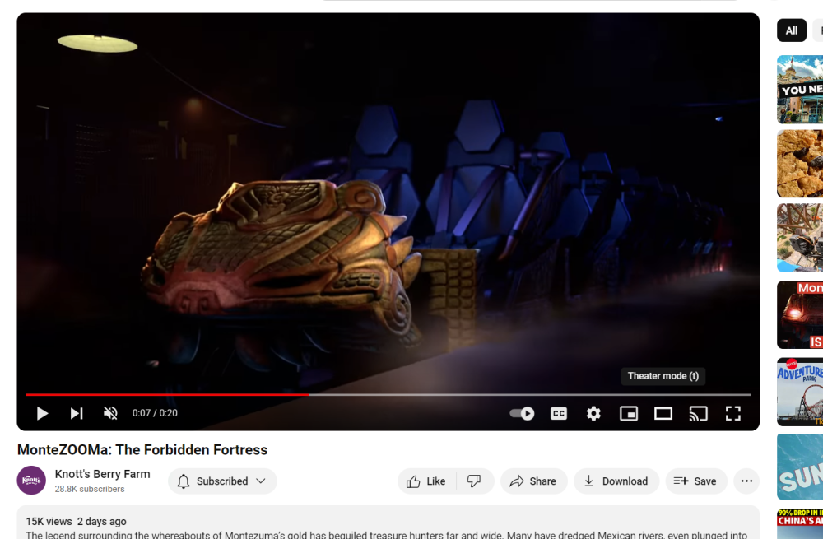Image resolution: width=823 pixels, height=539 pixels.
Task: Enable closed captions
Action: pyautogui.click(x=558, y=413)
